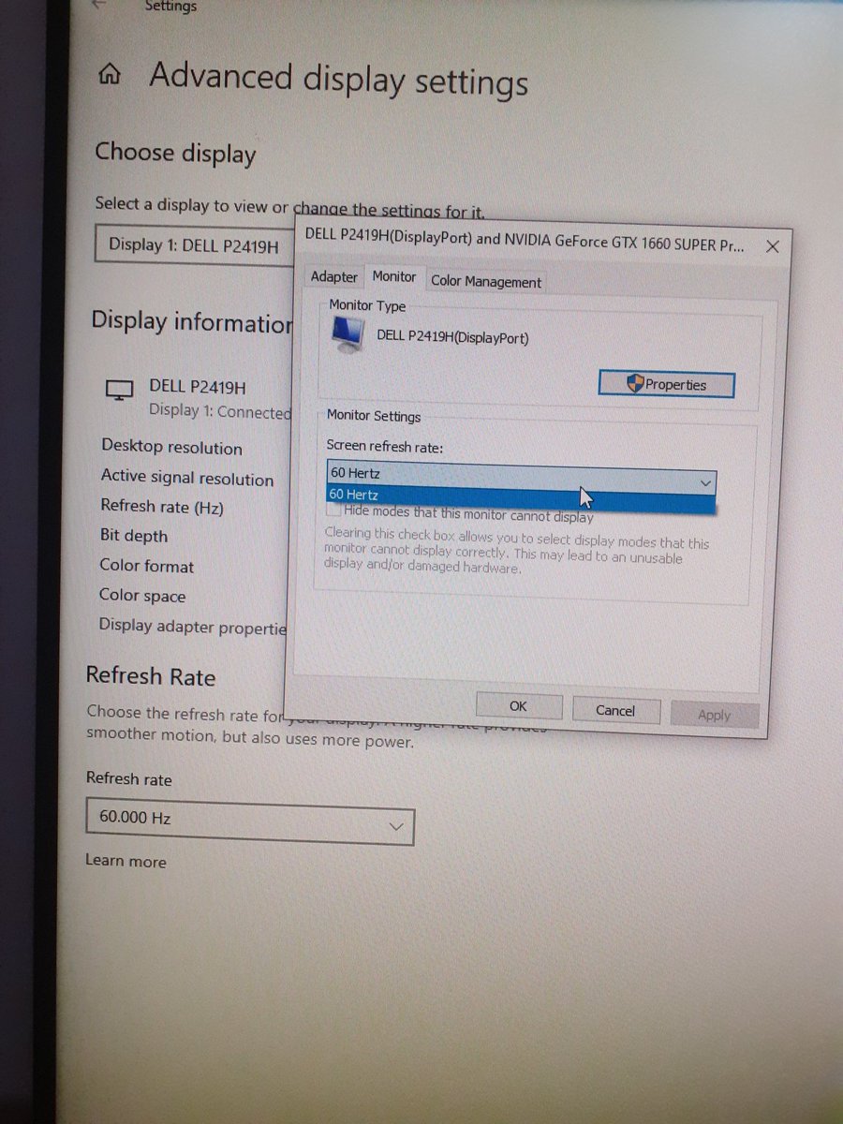Switch to the Color Management tab
The height and width of the screenshot is (1124, 843).
[486, 281]
